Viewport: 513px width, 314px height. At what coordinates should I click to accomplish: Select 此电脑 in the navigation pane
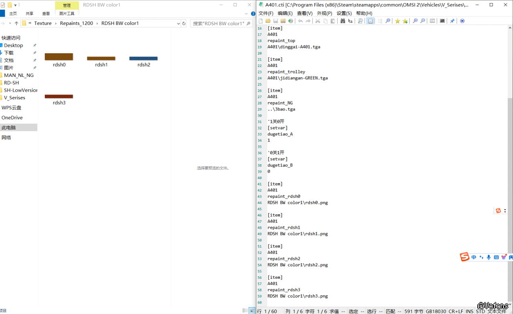(x=8, y=127)
